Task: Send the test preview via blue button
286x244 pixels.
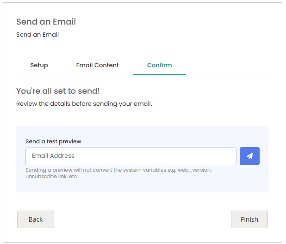Action: [x=249, y=156]
